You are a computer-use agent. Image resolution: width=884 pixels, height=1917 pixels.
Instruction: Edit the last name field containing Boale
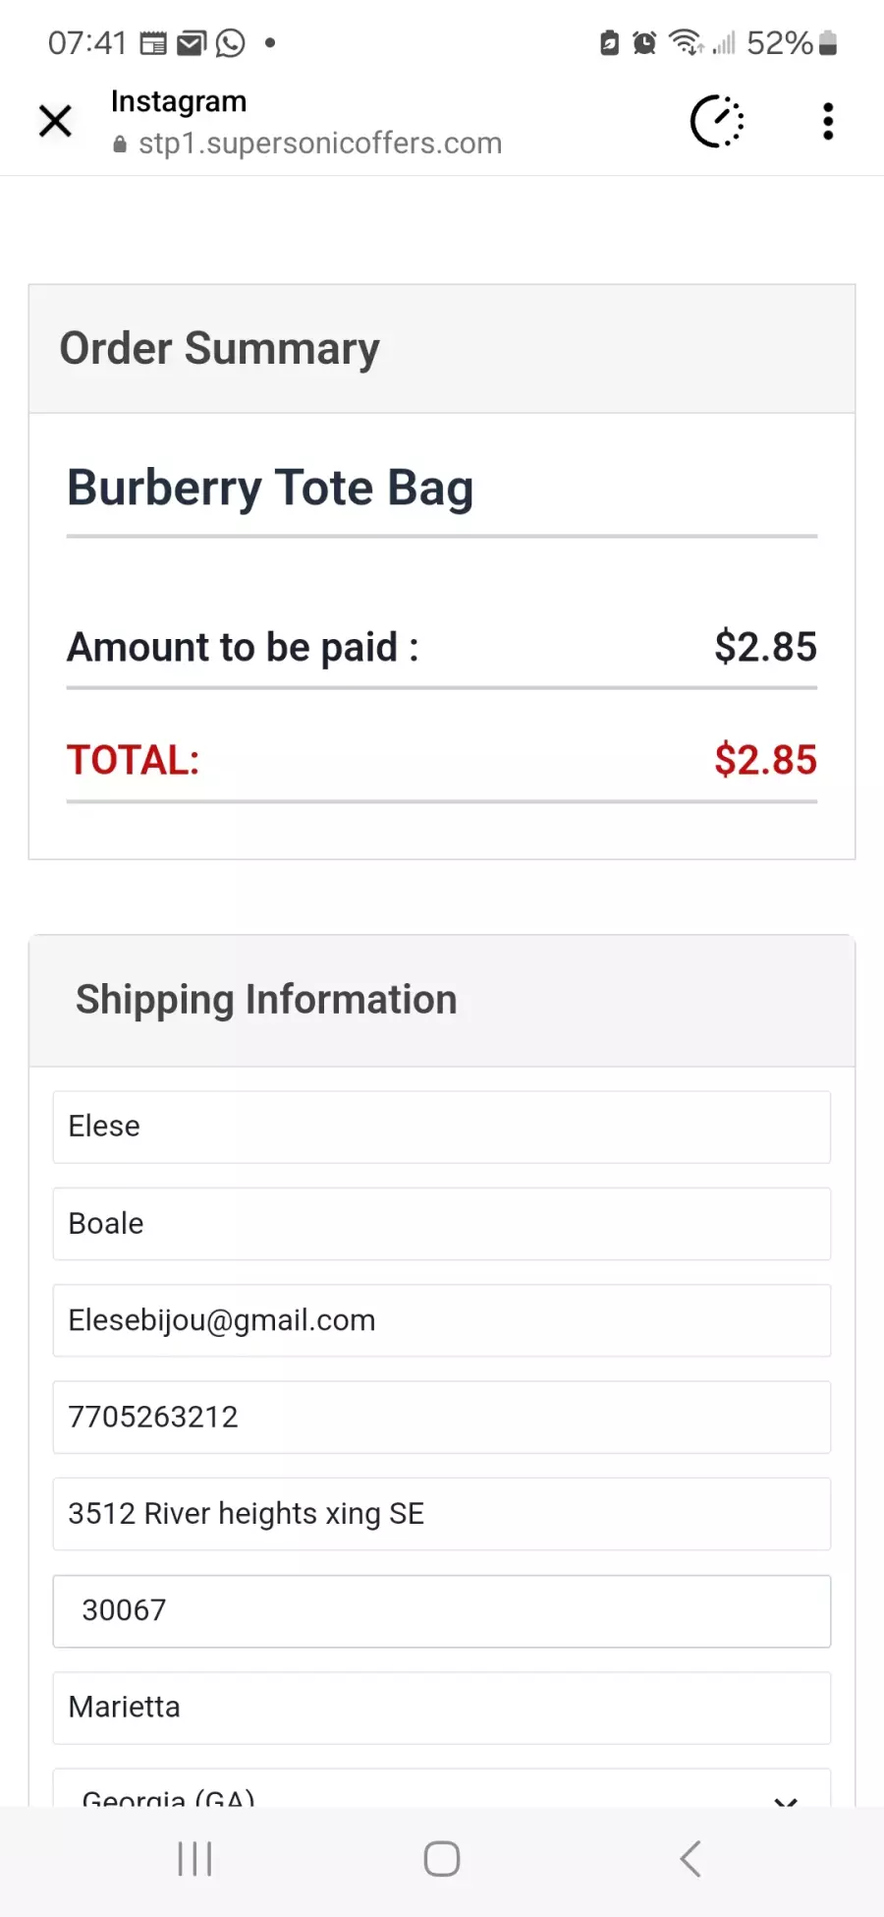(x=442, y=1224)
